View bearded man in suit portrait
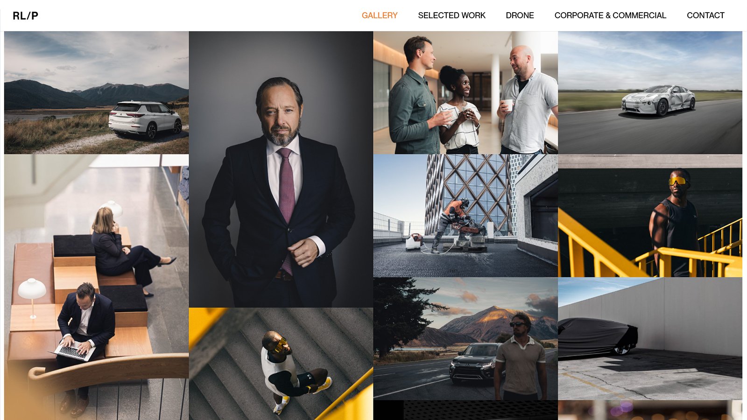 281,169
